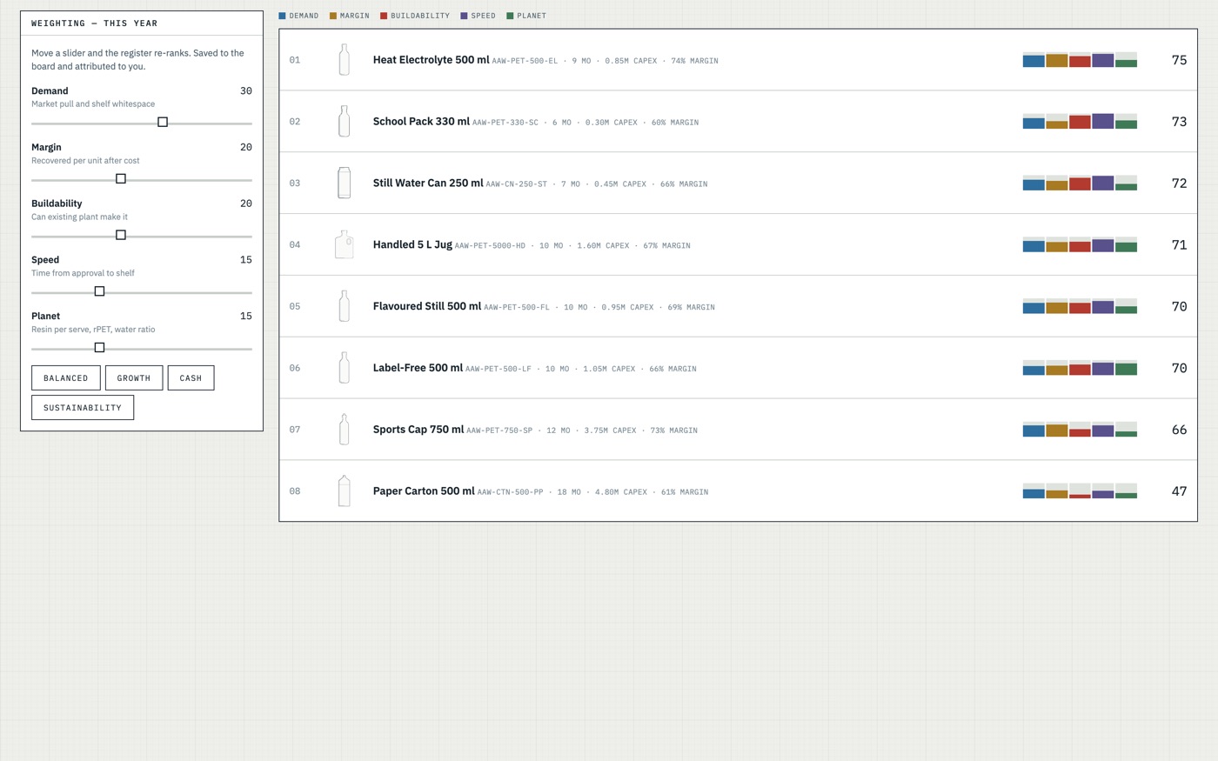Click the School Pack 330 ml bottle icon
The width and height of the screenshot is (1218, 761).
click(x=345, y=122)
